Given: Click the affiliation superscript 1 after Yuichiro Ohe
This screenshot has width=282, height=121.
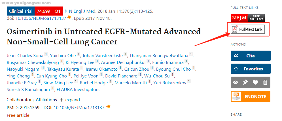Looking at the screenshot, I should pyautogui.click(x=79, y=54).
